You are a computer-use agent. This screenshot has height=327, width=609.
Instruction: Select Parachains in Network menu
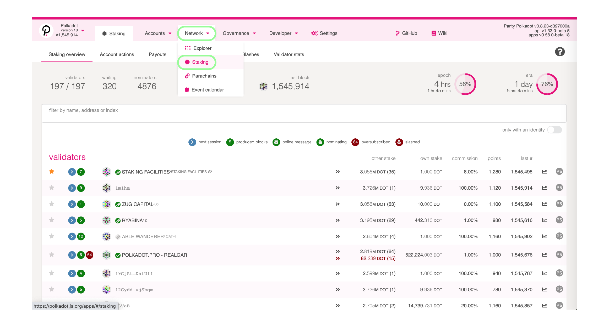click(x=210, y=76)
